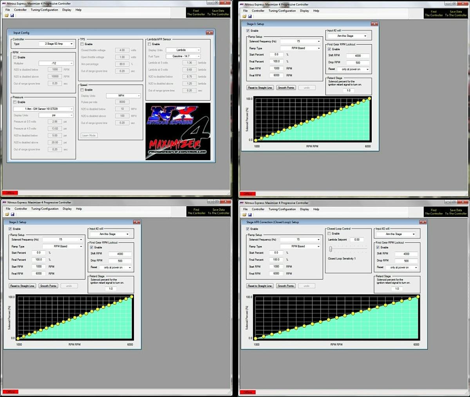Enable the RPM checkbox in Input Config

click(15, 57)
